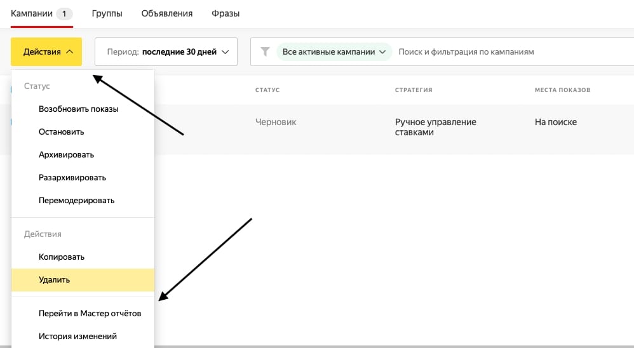
Task: Click the СТРАТЕГИЯ column header
Action: 414,90
